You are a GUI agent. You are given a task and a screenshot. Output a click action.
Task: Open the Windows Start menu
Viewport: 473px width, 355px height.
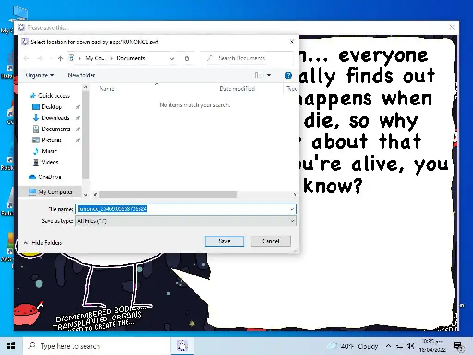pos(11,346)
